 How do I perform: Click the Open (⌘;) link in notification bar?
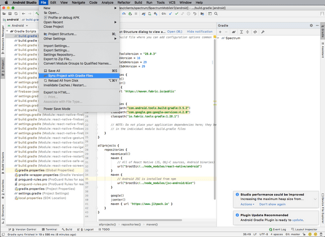click(174, 31)
